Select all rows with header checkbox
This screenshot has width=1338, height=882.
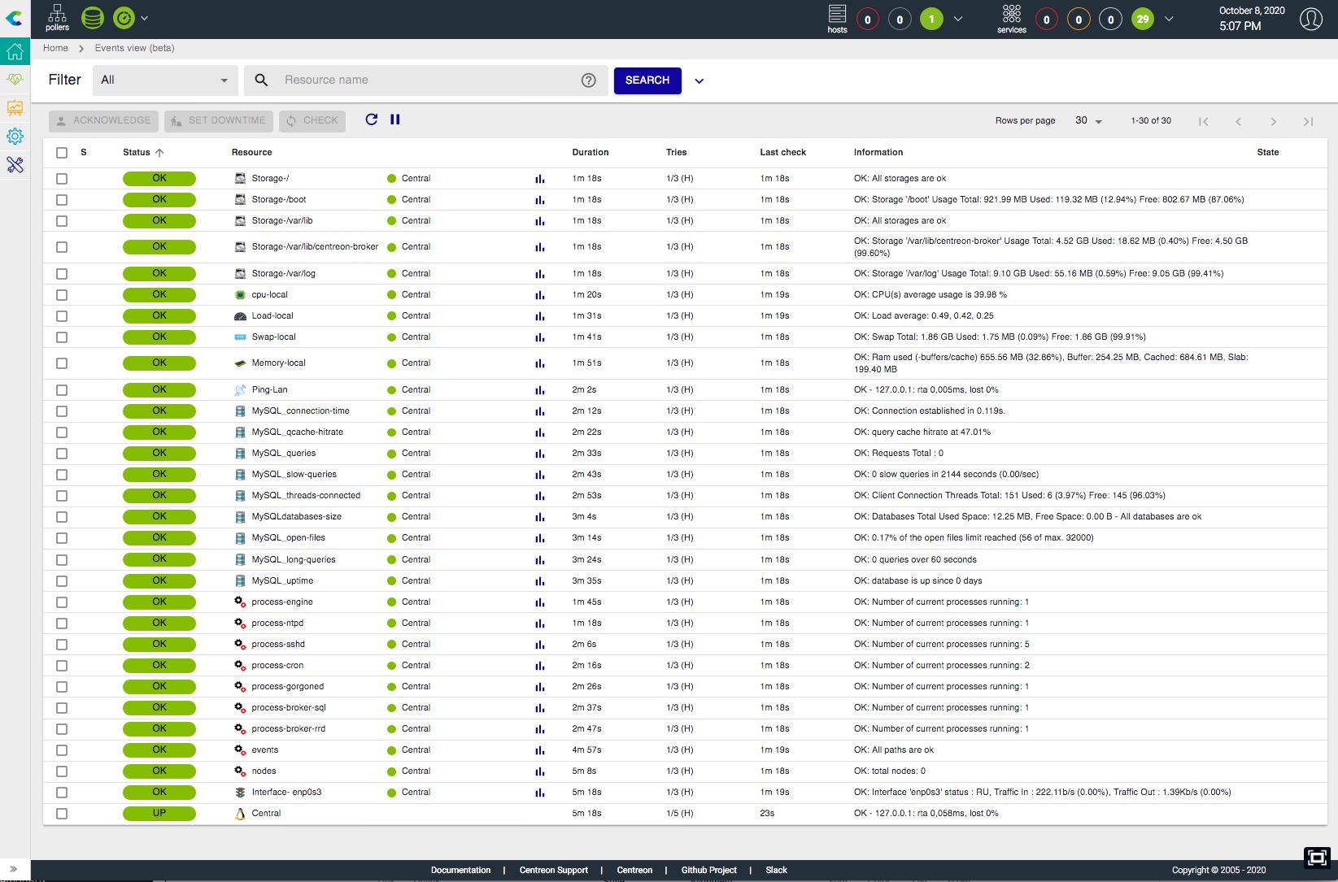(x=62, y=153)
